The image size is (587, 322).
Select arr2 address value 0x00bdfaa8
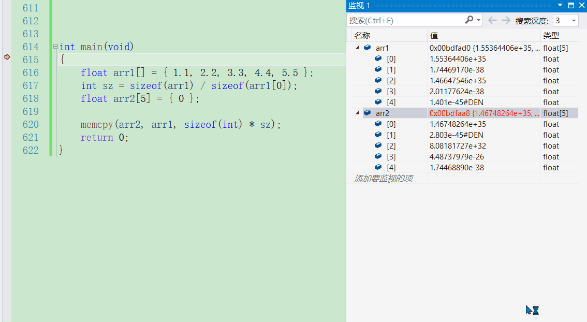click(450, 113)
